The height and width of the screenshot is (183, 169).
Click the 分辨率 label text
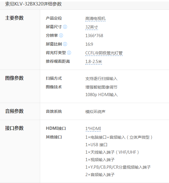click(52, 35)
